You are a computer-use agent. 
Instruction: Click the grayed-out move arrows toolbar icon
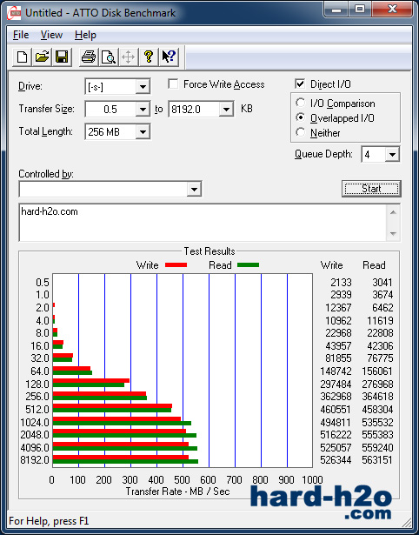click(128, 57)
